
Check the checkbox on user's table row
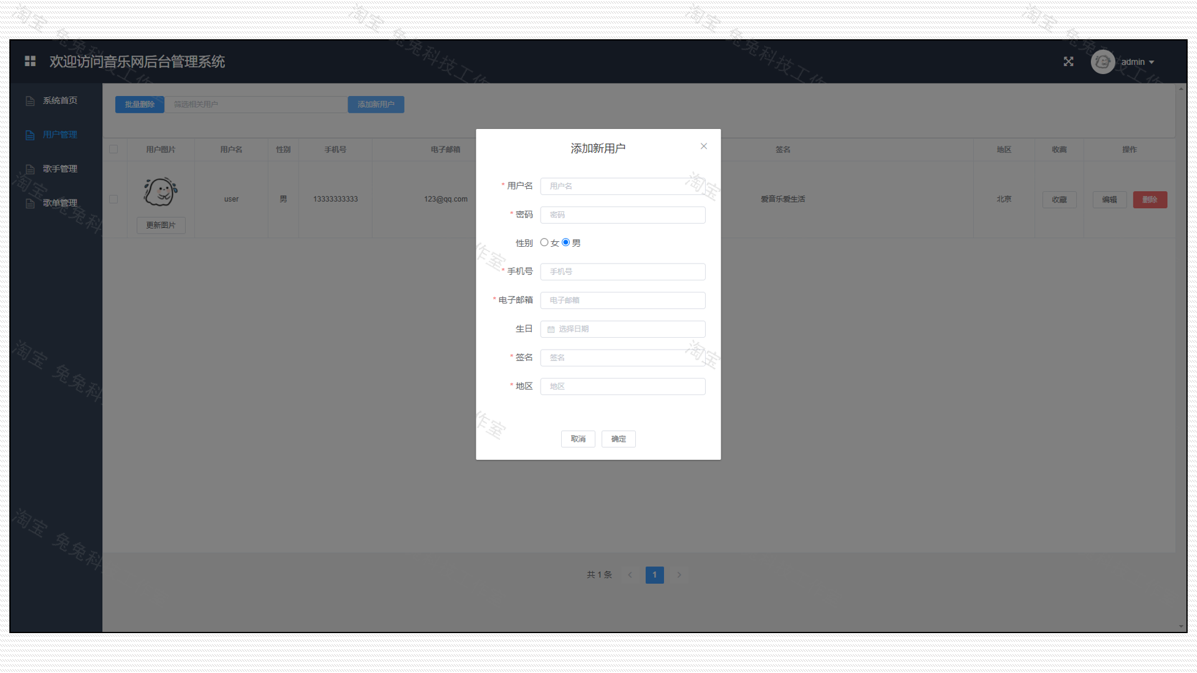point(113,199)
